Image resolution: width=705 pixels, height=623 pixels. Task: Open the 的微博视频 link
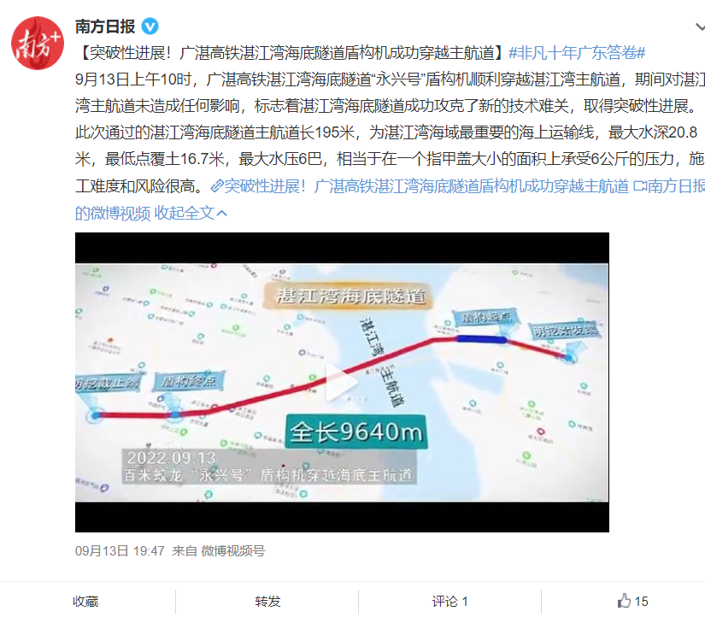[x=113, y=213]
